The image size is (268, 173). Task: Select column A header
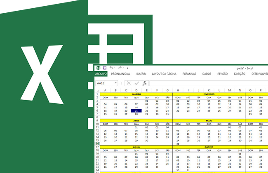coord(105,90)
